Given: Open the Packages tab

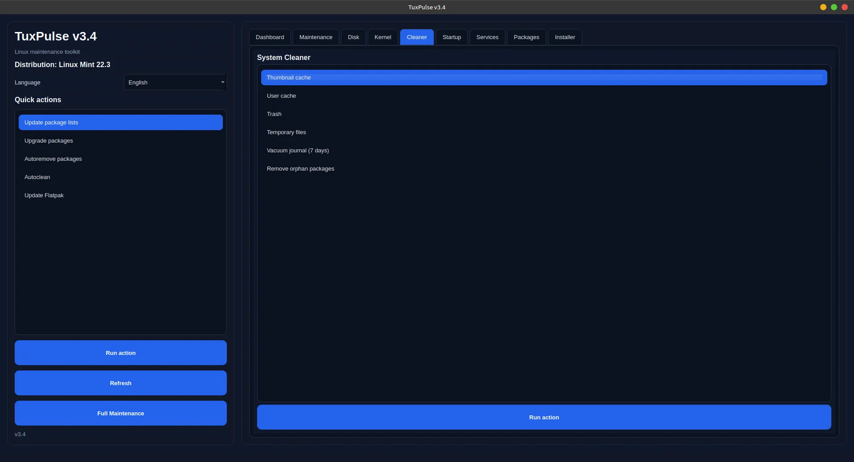Looking at the screenshot, I should click(526, 37).
